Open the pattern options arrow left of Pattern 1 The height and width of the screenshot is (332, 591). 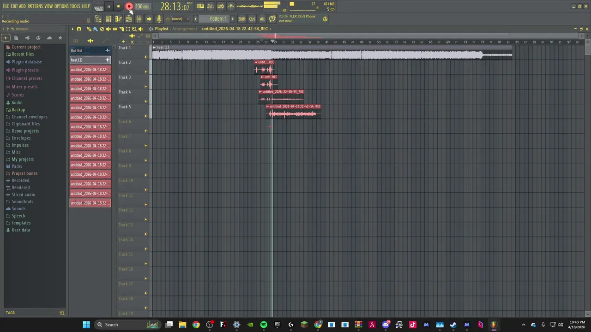[x=196, y=19]
